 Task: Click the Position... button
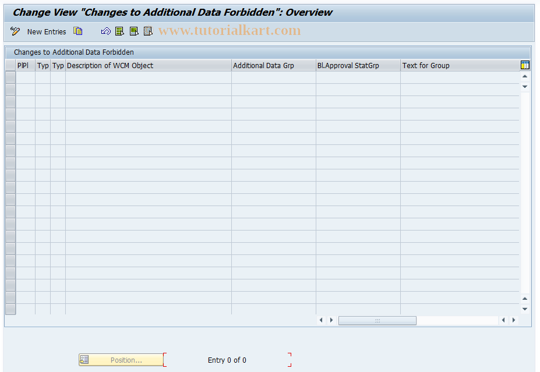[121, 360]
